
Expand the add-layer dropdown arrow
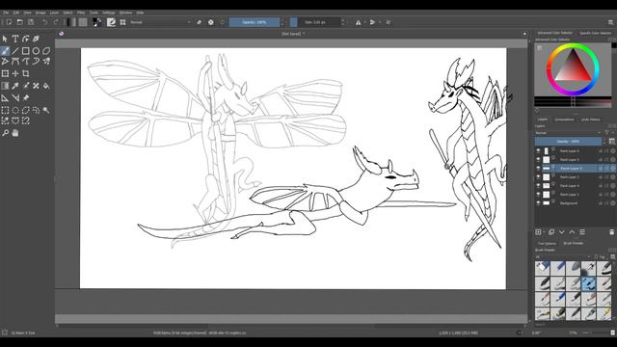[544, 232]
